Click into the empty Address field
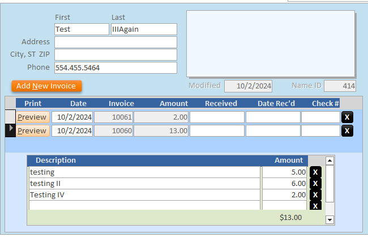This screenshot has height=237, width=368. [115, 42]
